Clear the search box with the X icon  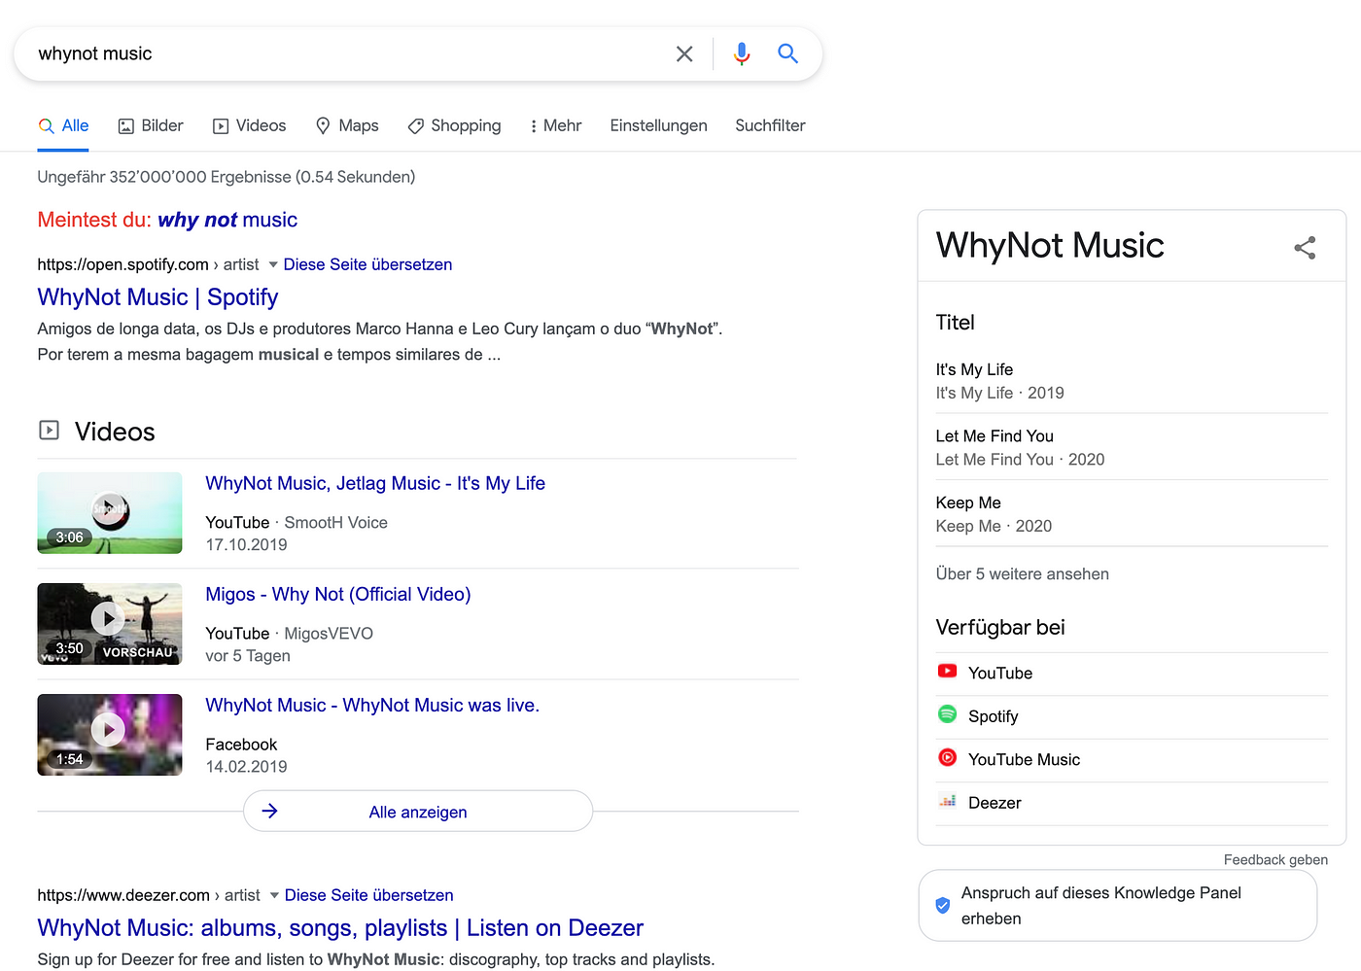click(684, 54)
